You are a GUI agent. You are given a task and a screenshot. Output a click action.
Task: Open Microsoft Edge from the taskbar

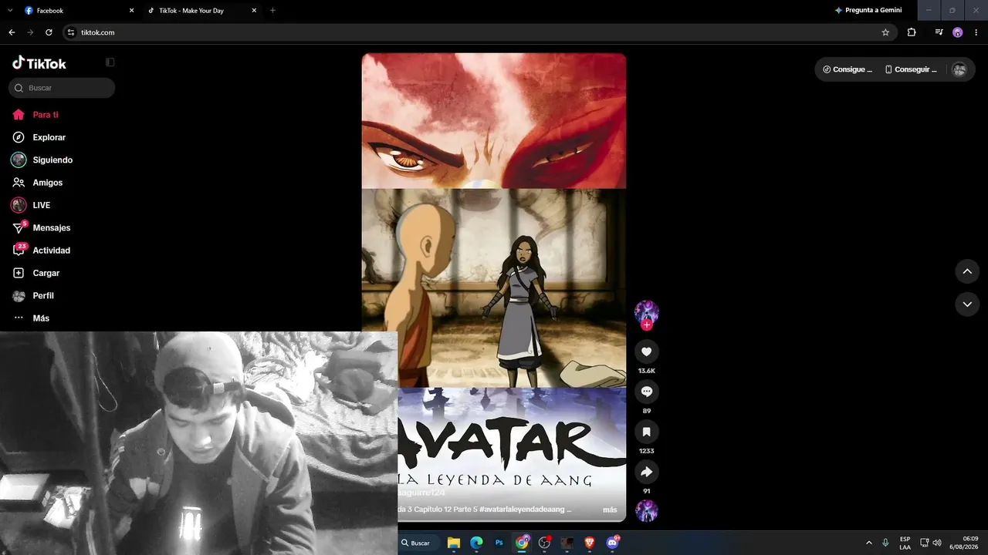(476, 543)
